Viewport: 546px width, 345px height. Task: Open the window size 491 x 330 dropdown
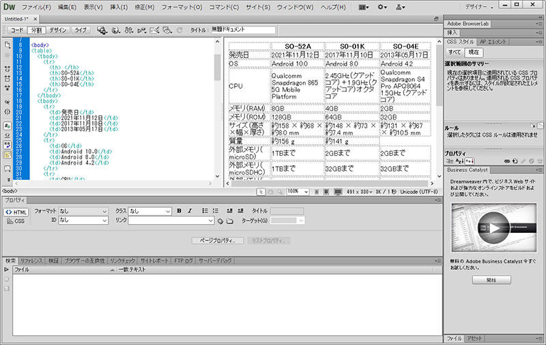(x=360, y=192)
